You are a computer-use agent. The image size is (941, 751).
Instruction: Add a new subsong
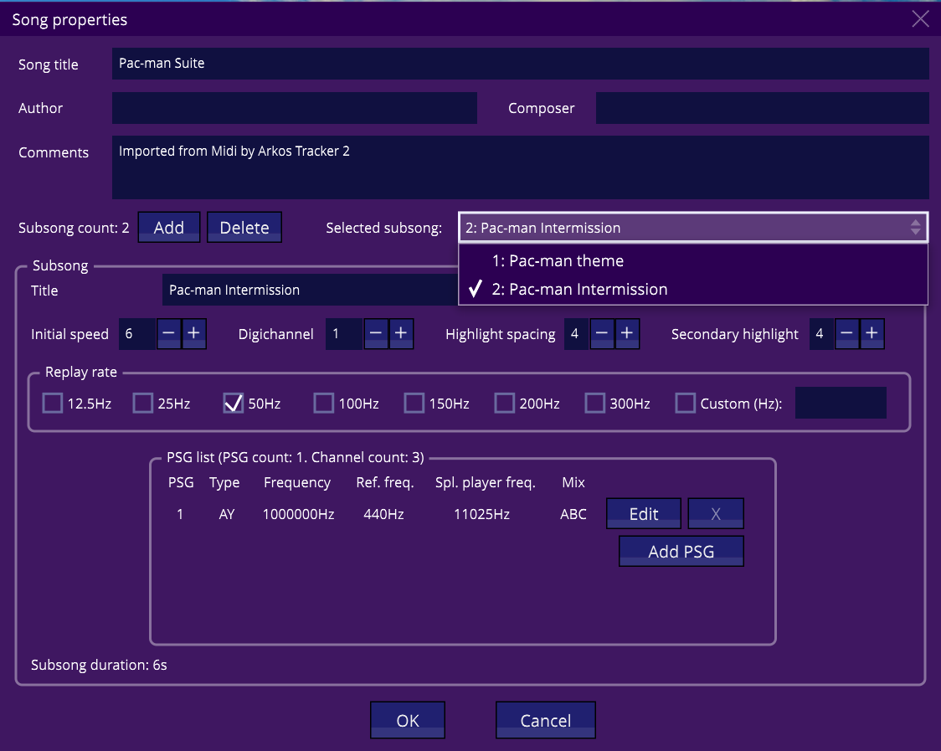(x=168, y=228)
